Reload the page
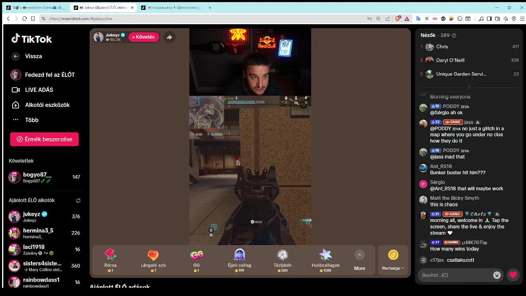This screenshot has height=296, width=526. [24, 18]
